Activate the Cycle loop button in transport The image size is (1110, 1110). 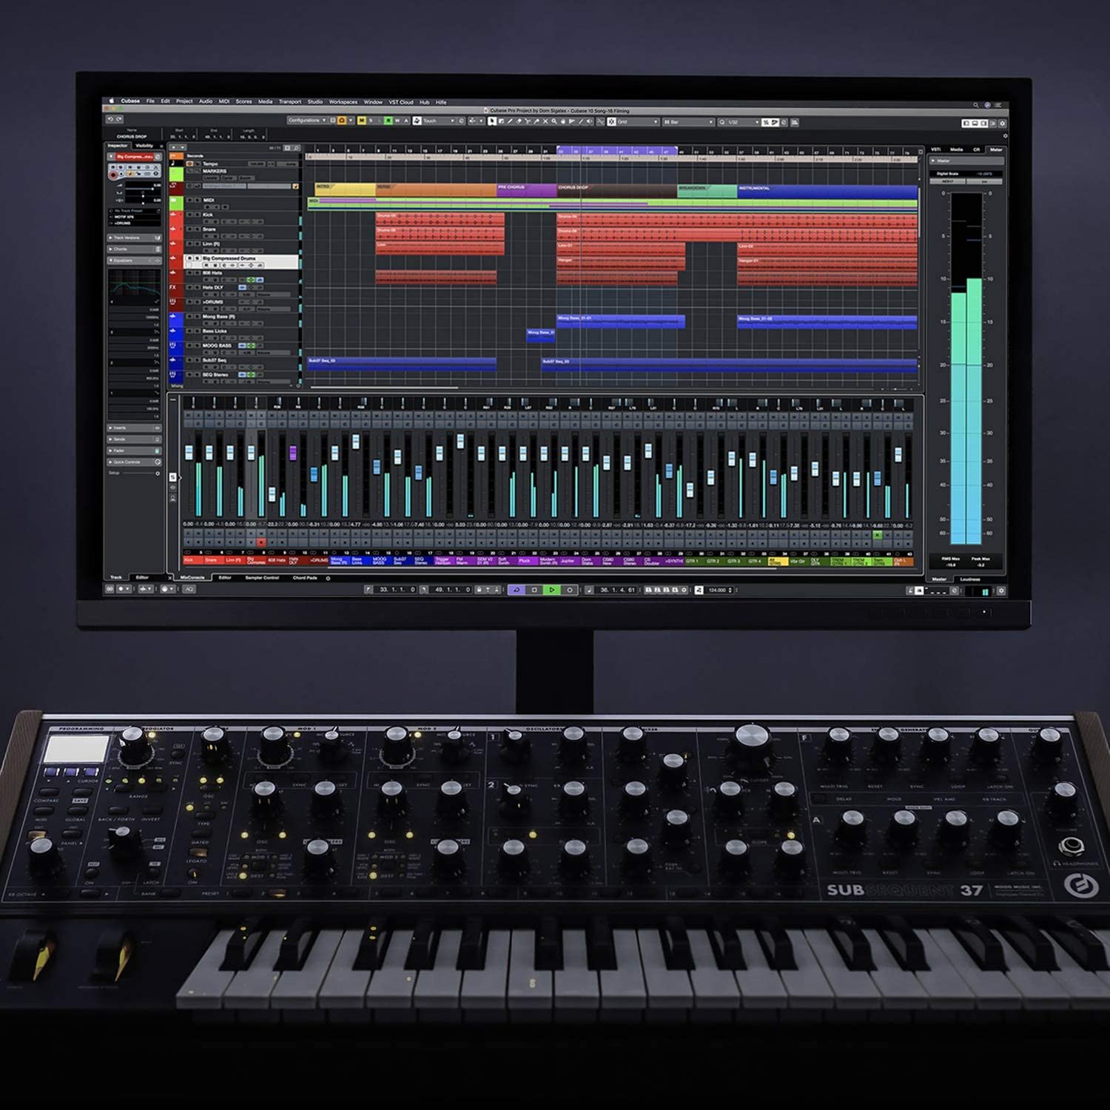tap(517, 590)
